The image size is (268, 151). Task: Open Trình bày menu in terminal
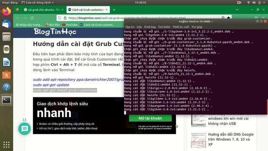pos(150,27)
